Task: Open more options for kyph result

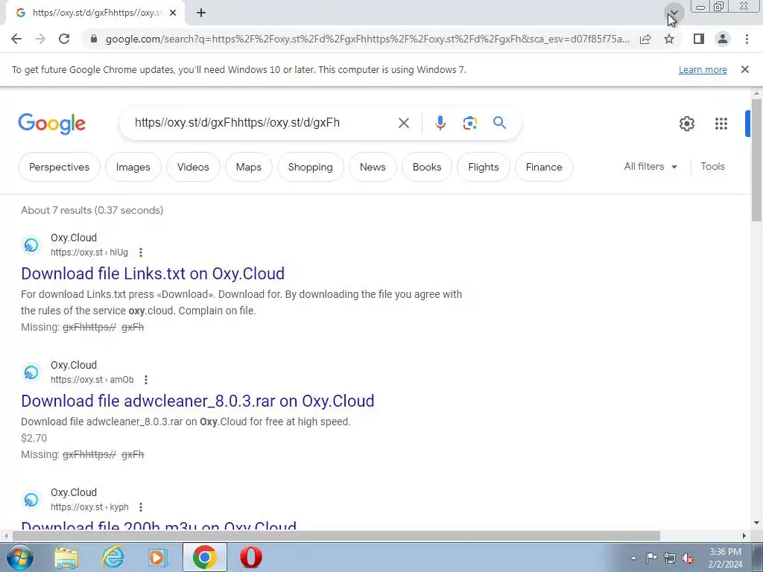Action: [141, 507]
